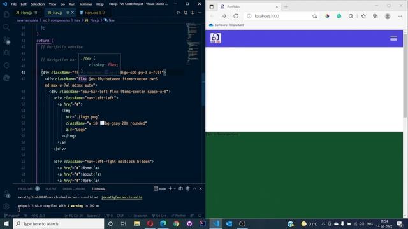Viewport: 408px width, 229px height.
Task: Open the View menu
Action: (52, 4)
